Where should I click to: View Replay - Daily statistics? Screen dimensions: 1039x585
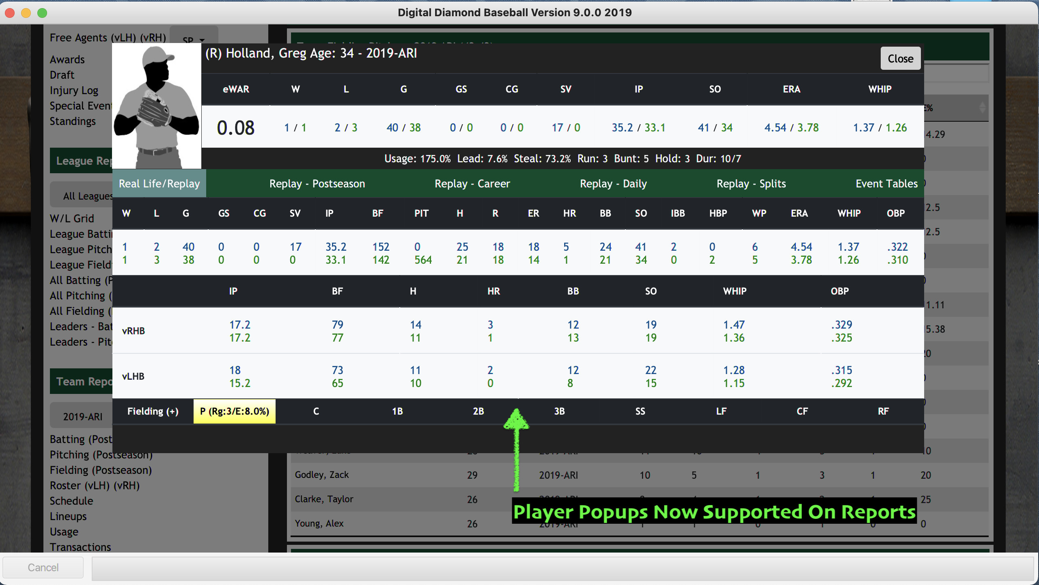[x=613, y=183]
